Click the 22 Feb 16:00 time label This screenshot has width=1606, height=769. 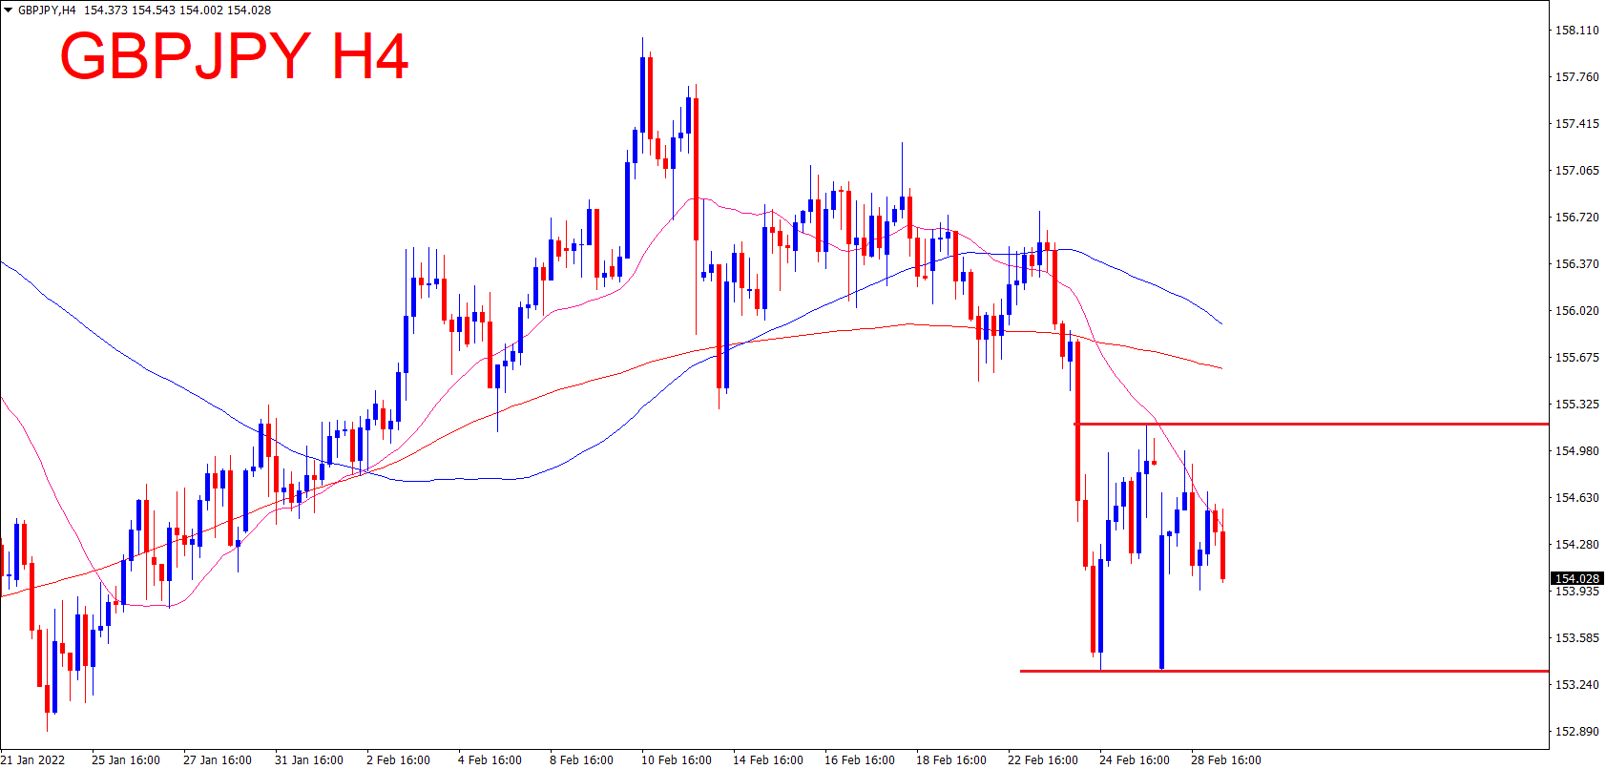(1043, 760)
